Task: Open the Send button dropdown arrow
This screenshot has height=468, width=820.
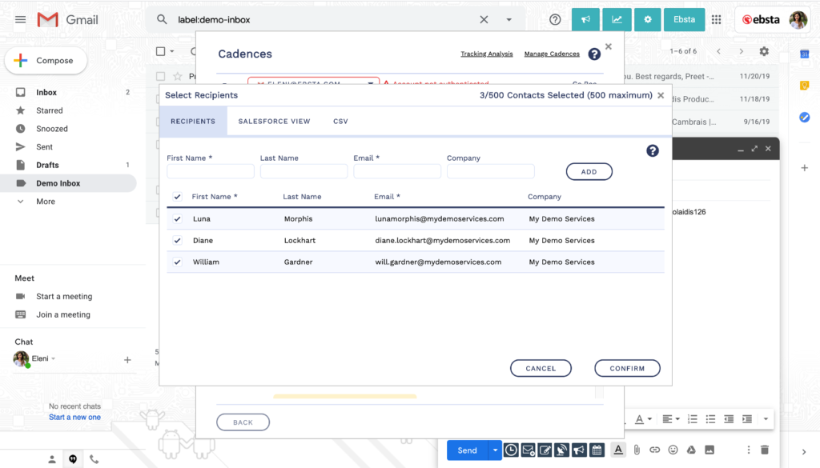Action: [495, 450]
